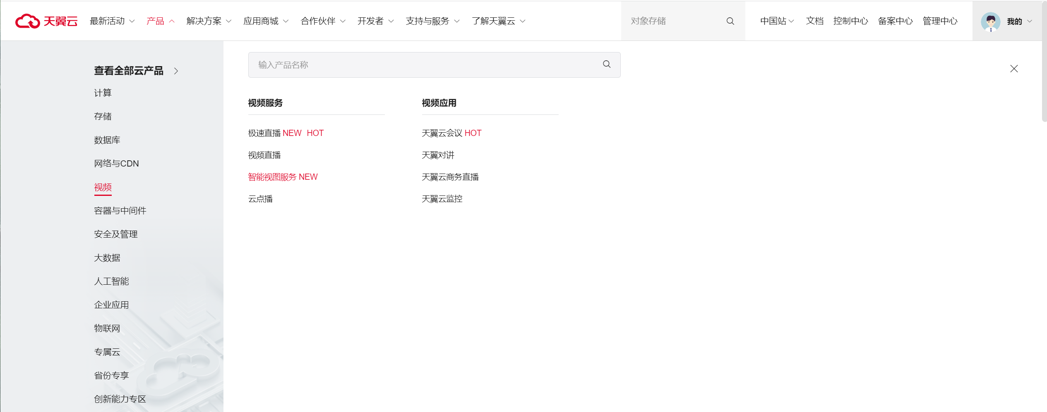
Task: Open 管理中心
Action: (x=940, y=21)
